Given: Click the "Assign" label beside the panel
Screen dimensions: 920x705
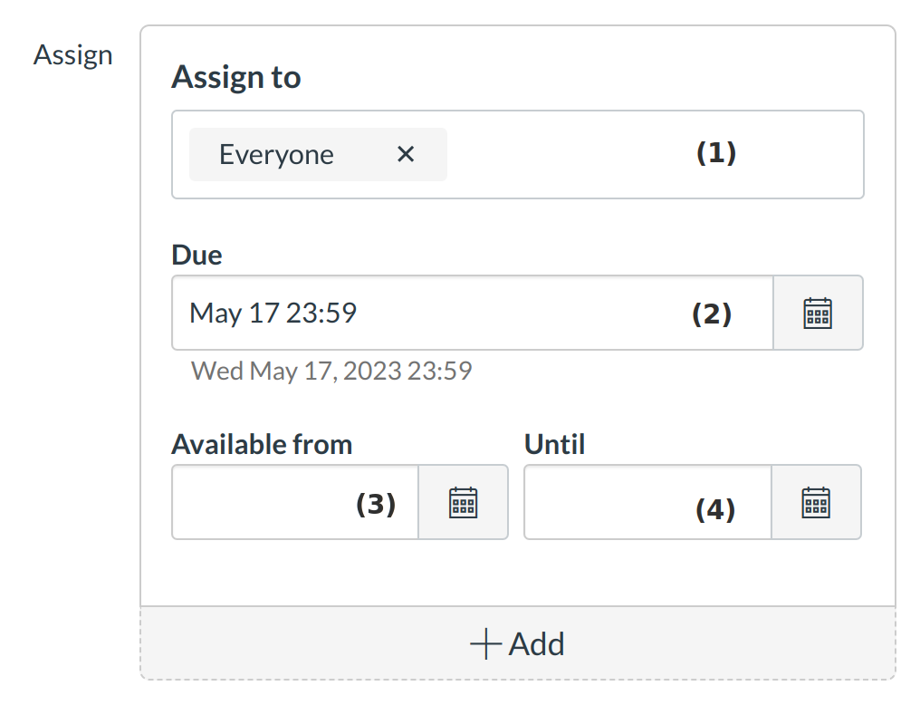Looking at the screenshot, I should (73, 55).
